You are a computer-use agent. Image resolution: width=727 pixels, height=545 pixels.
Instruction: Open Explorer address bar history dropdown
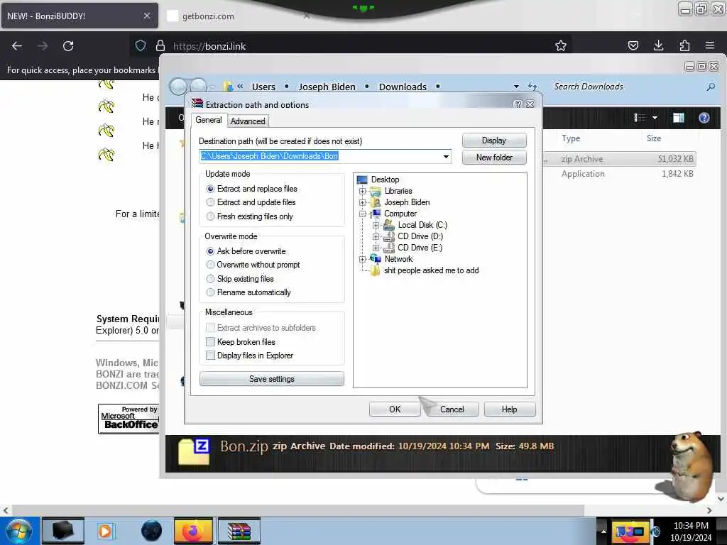pos(516,87)
